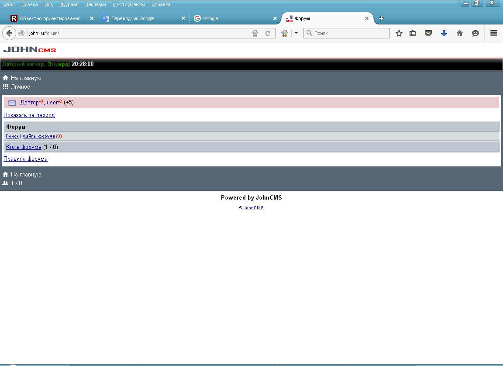Click the browser home icon in the toolbar

point(460,33)
